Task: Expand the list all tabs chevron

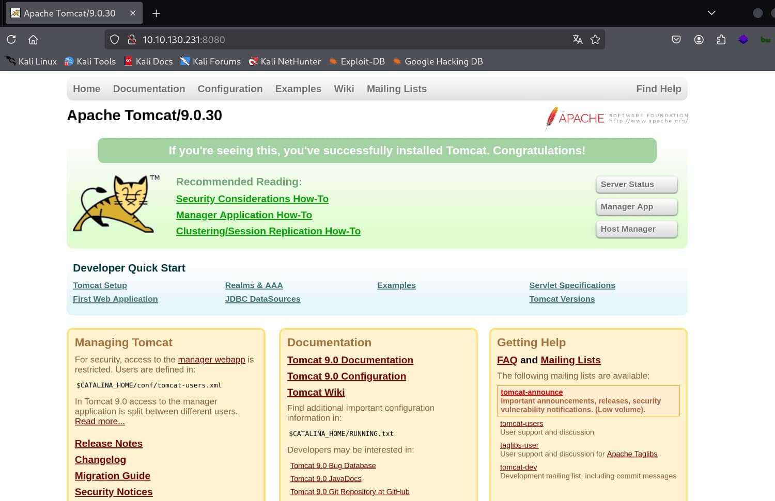Action: click(711, 13)
